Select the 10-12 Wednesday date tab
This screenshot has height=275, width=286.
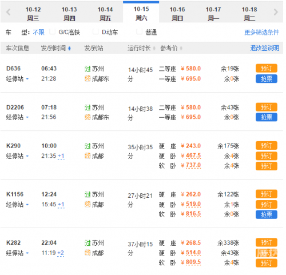(x=33, y=14)
